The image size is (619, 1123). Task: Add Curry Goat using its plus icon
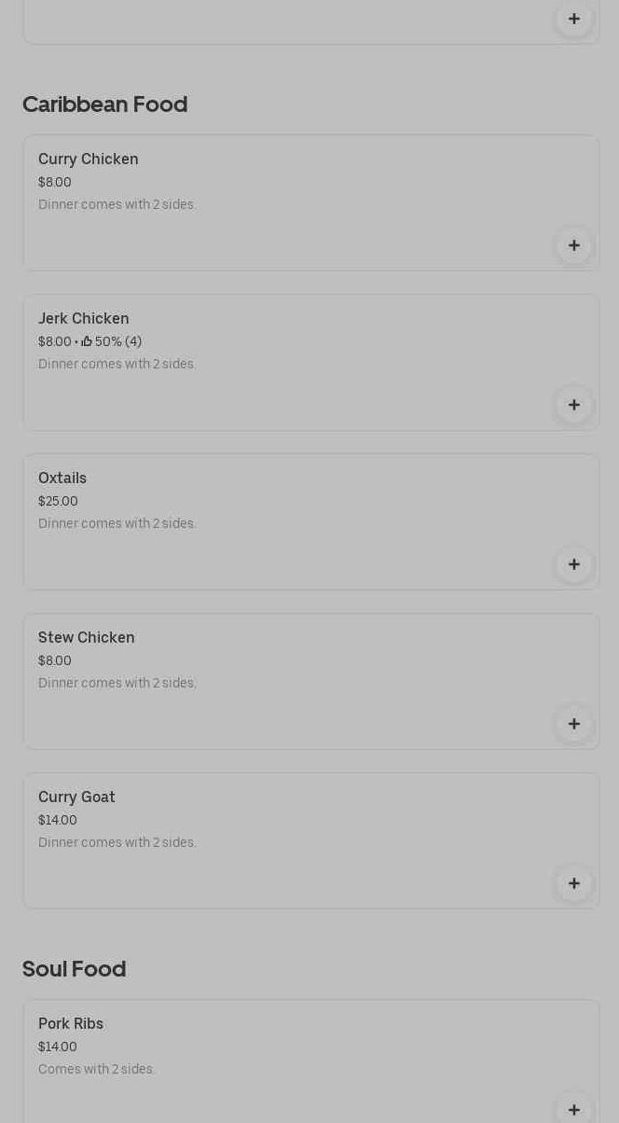(574, 883)
